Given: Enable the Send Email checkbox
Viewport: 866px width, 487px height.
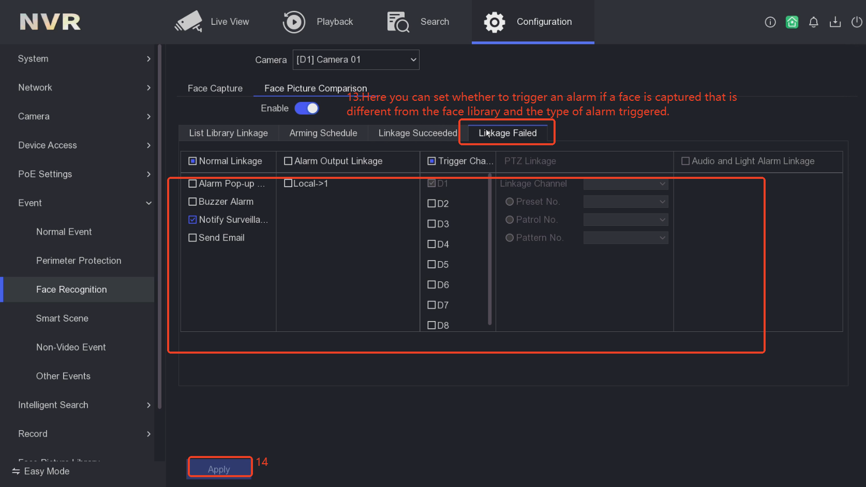Looking at the screenshot, I should 193,238.
